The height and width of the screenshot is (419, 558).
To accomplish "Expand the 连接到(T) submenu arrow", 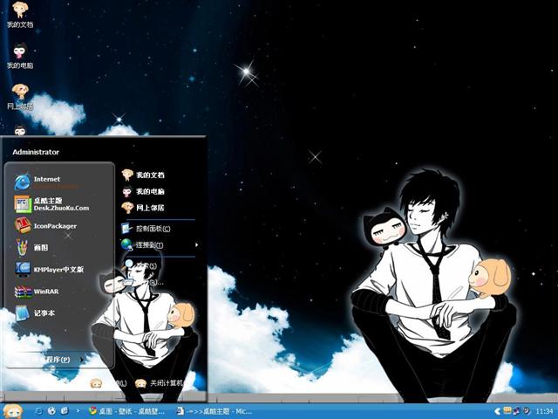I will click(x=196, y=244).
